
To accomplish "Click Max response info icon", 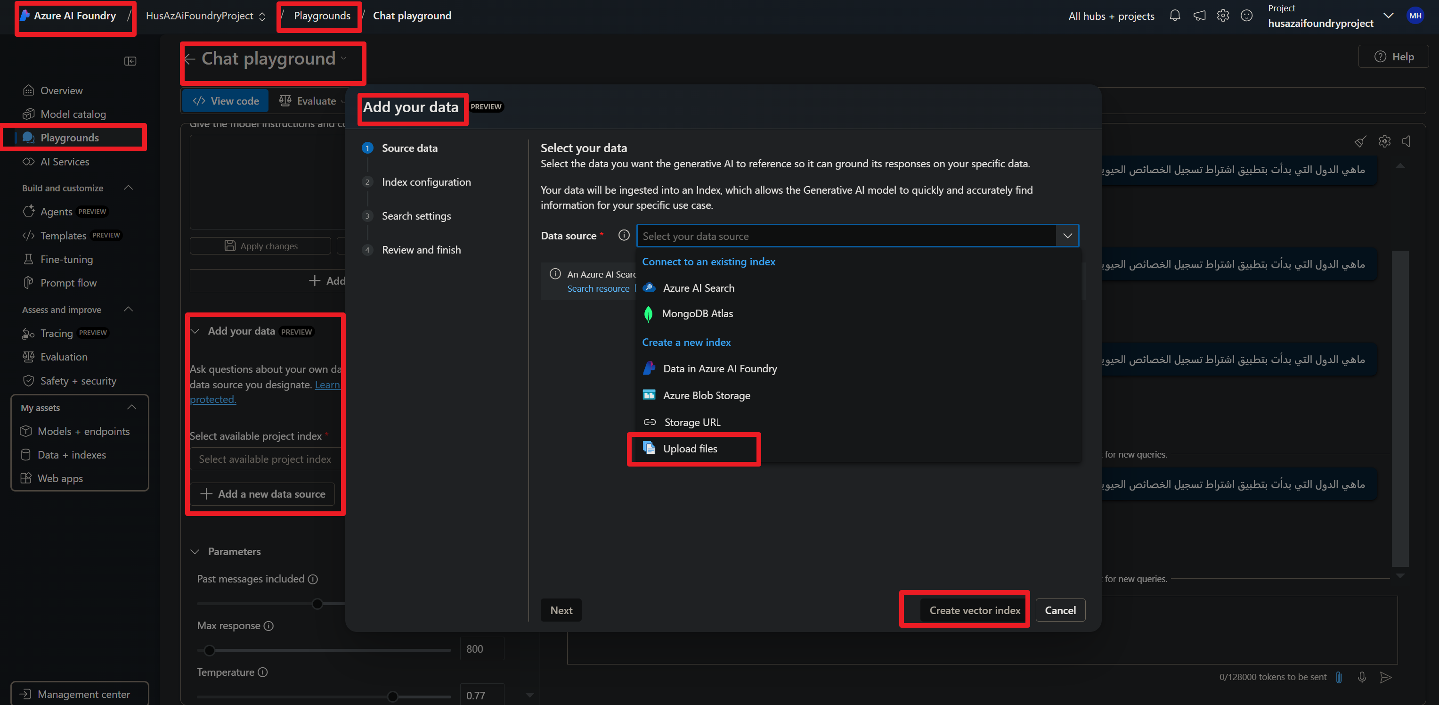I will coord(268,626).
